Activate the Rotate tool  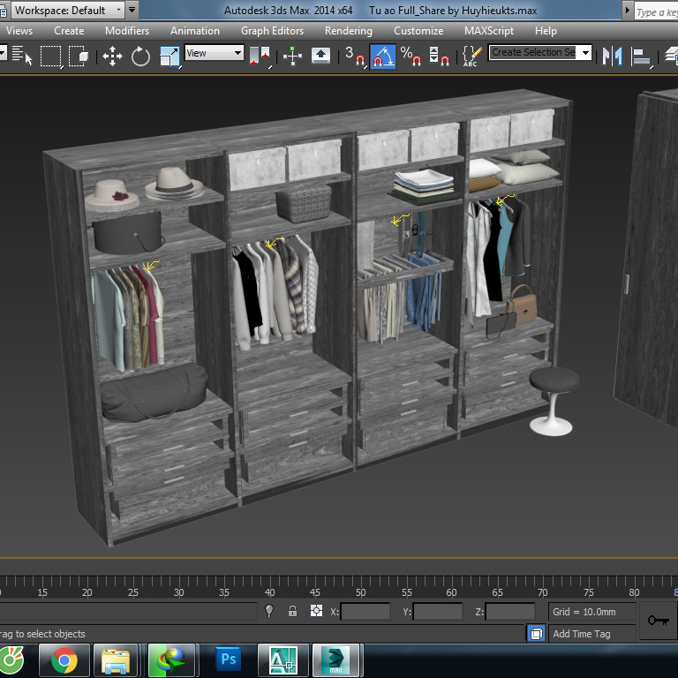pos(140,56)
